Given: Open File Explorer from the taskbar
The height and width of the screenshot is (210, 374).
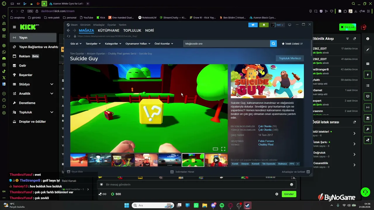Looking at the screenshot, I should [x=205, y=205].
